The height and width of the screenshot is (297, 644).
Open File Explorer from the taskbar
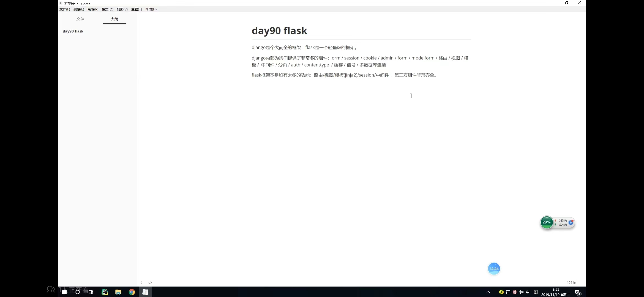point(118,292)
